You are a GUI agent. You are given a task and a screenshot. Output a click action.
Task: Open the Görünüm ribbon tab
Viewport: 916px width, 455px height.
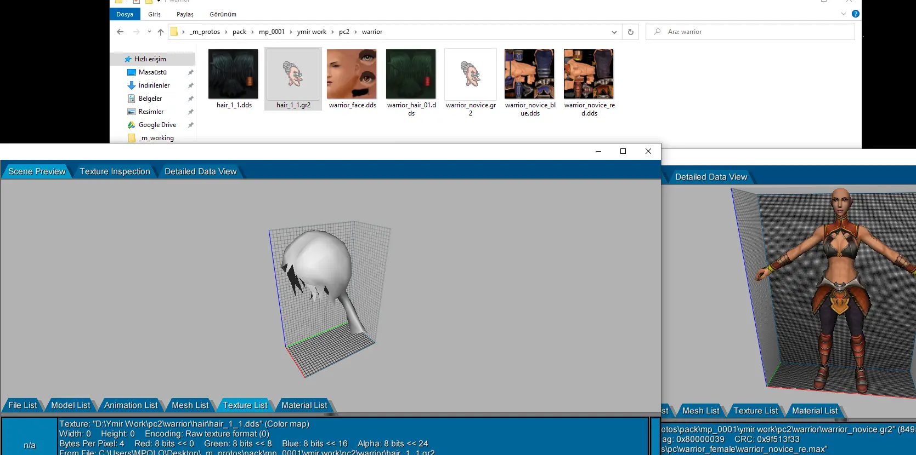pos(223,14)
